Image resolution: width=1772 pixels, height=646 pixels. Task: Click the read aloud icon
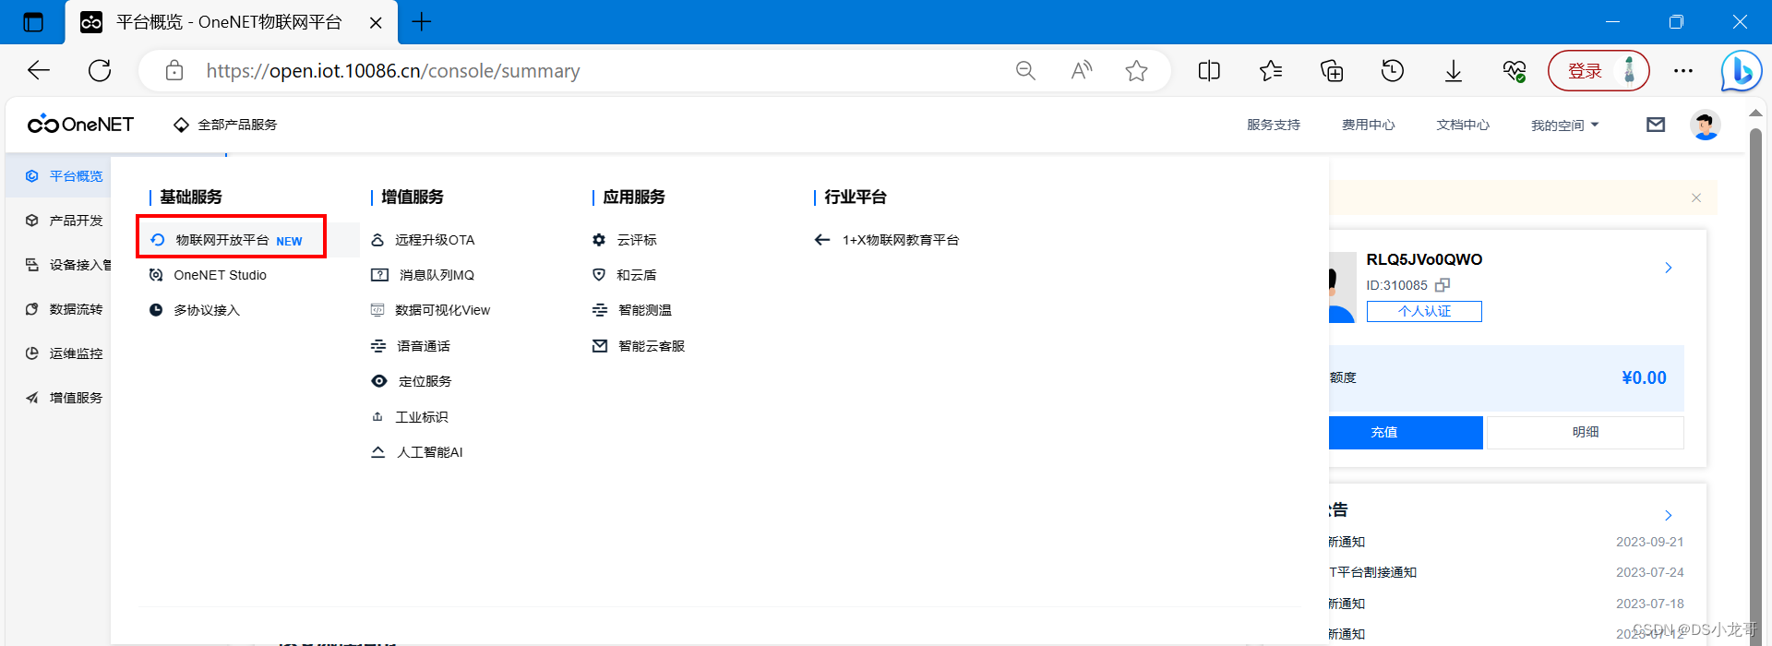(x=1081, y=71)
